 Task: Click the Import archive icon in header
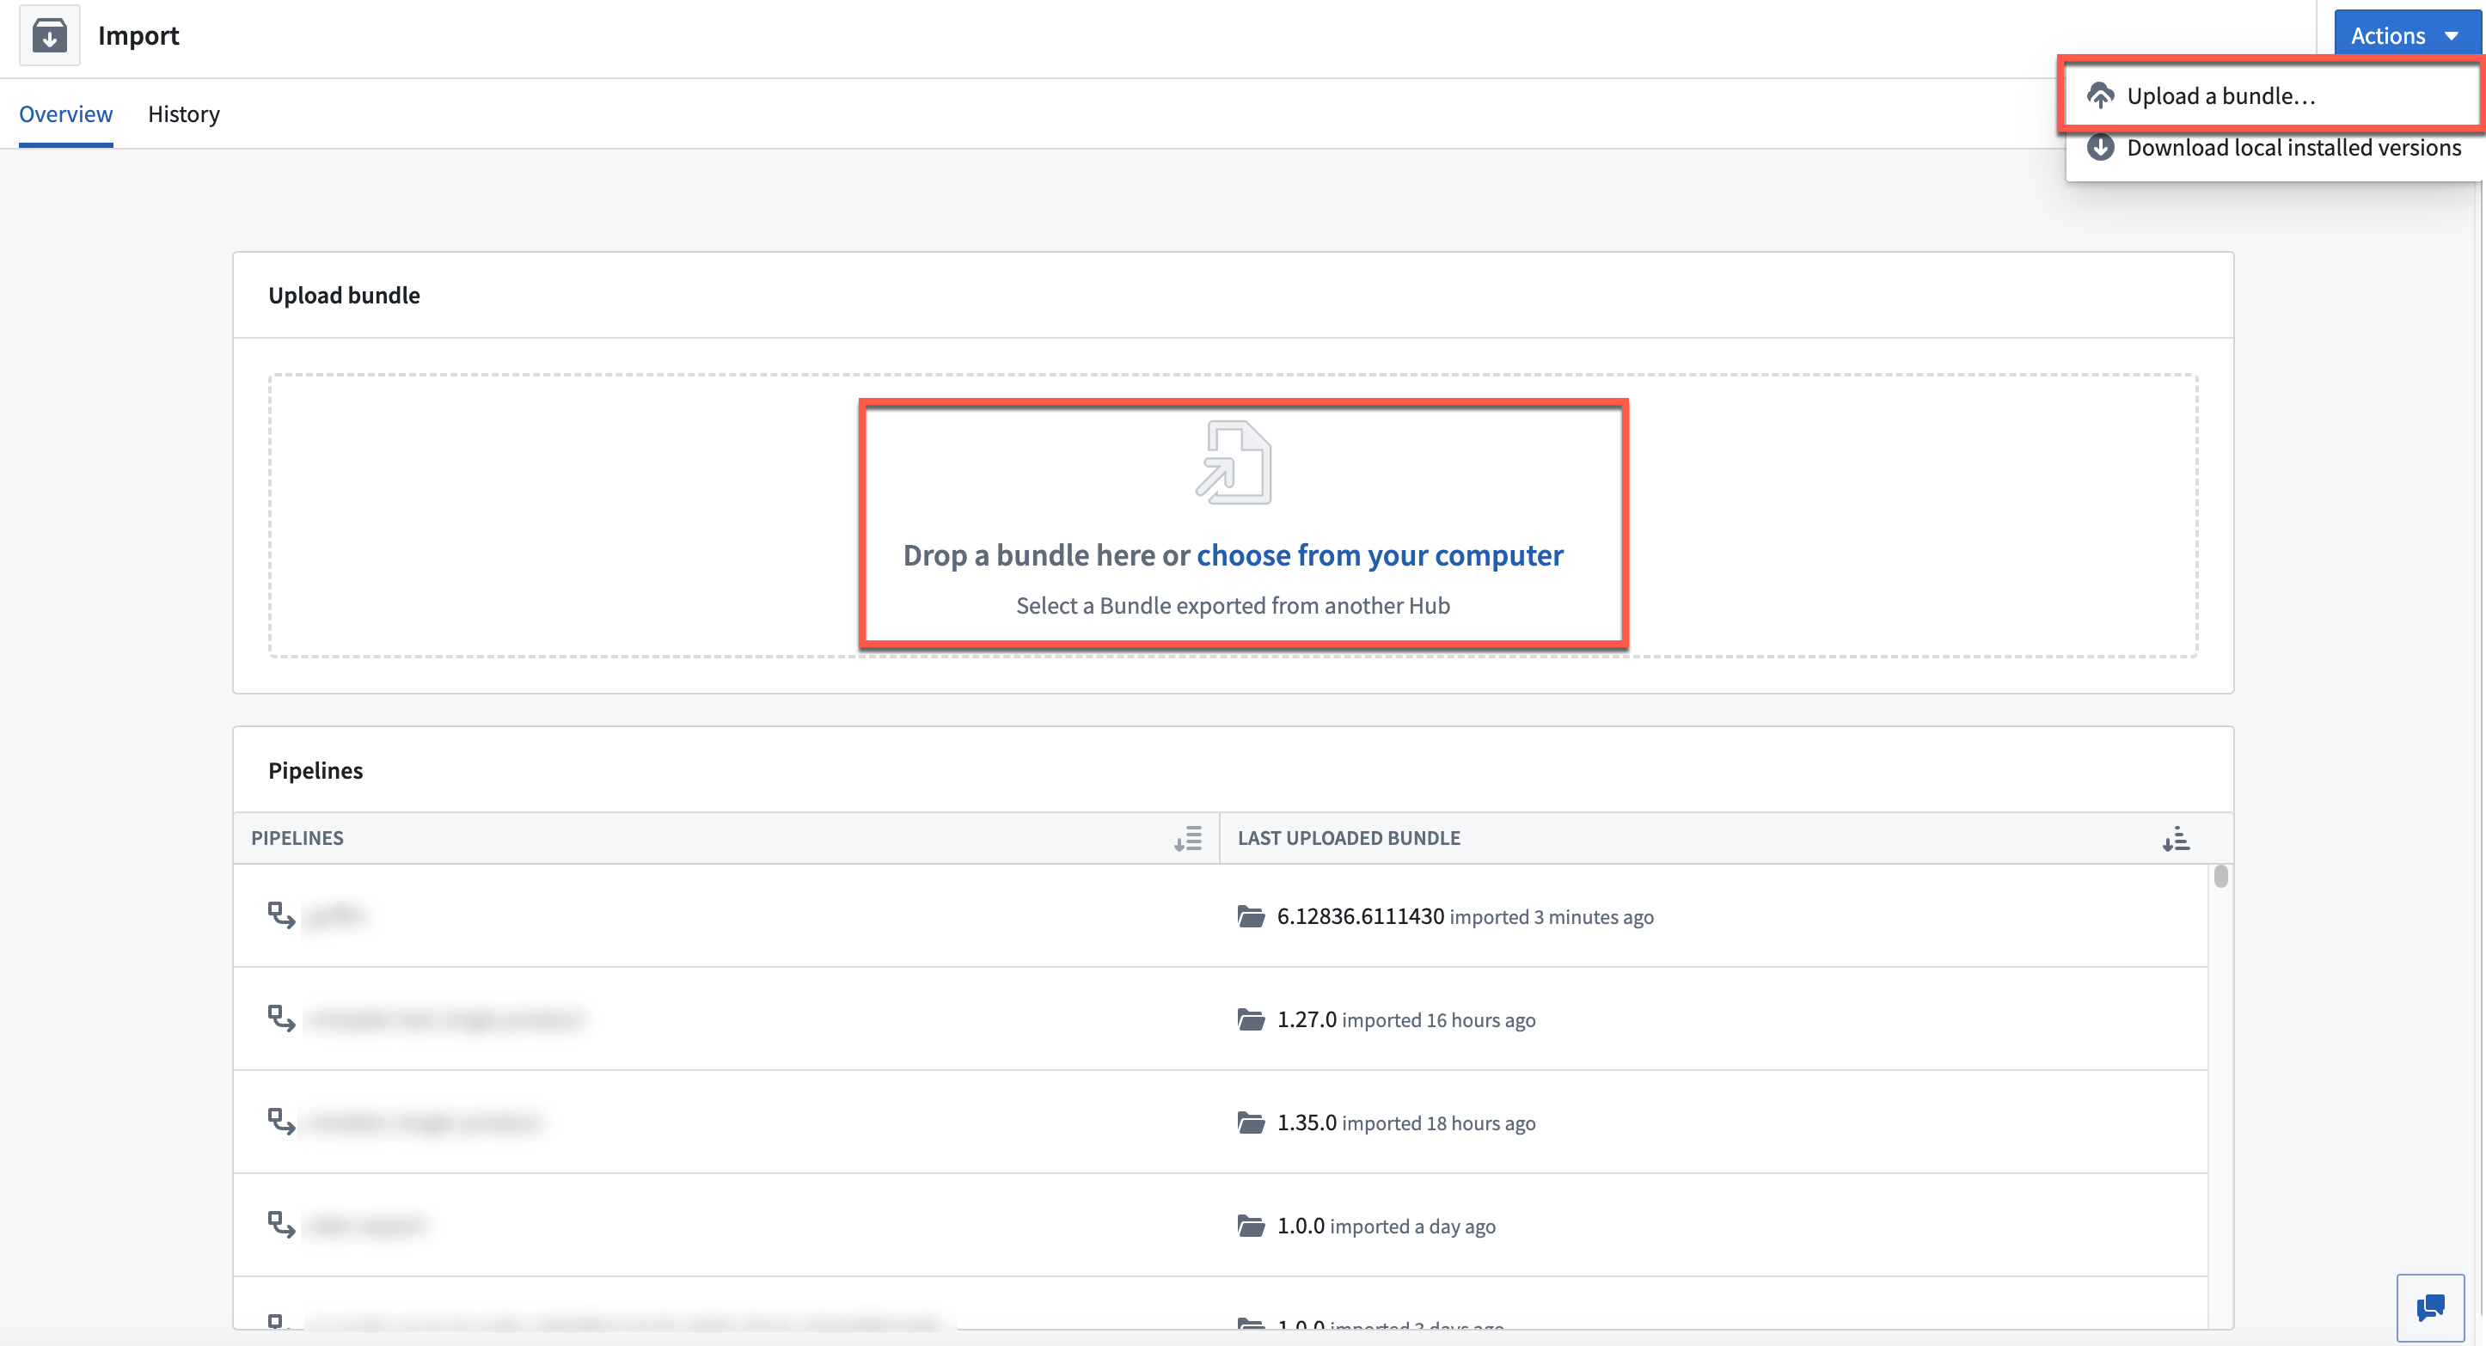pos(49,36)
